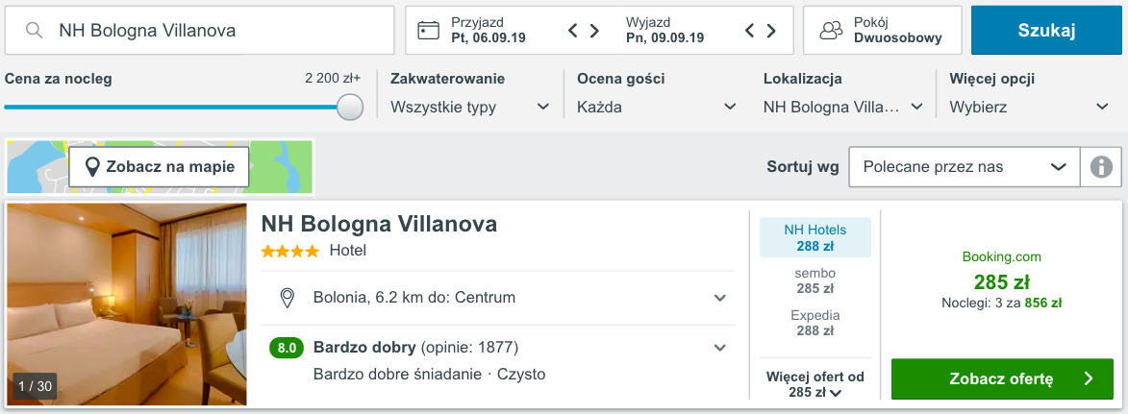The image size is (1128, 414).
Task: Move arrival date to next day
Action: (595, 30)
